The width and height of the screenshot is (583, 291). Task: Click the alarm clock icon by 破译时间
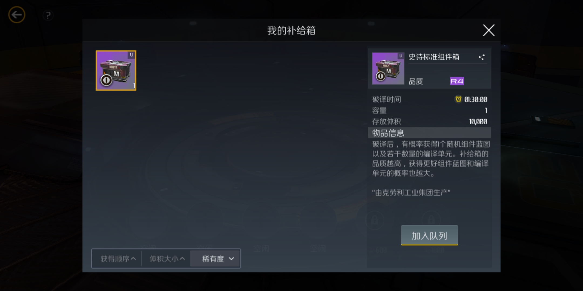[x=458, y=99]
